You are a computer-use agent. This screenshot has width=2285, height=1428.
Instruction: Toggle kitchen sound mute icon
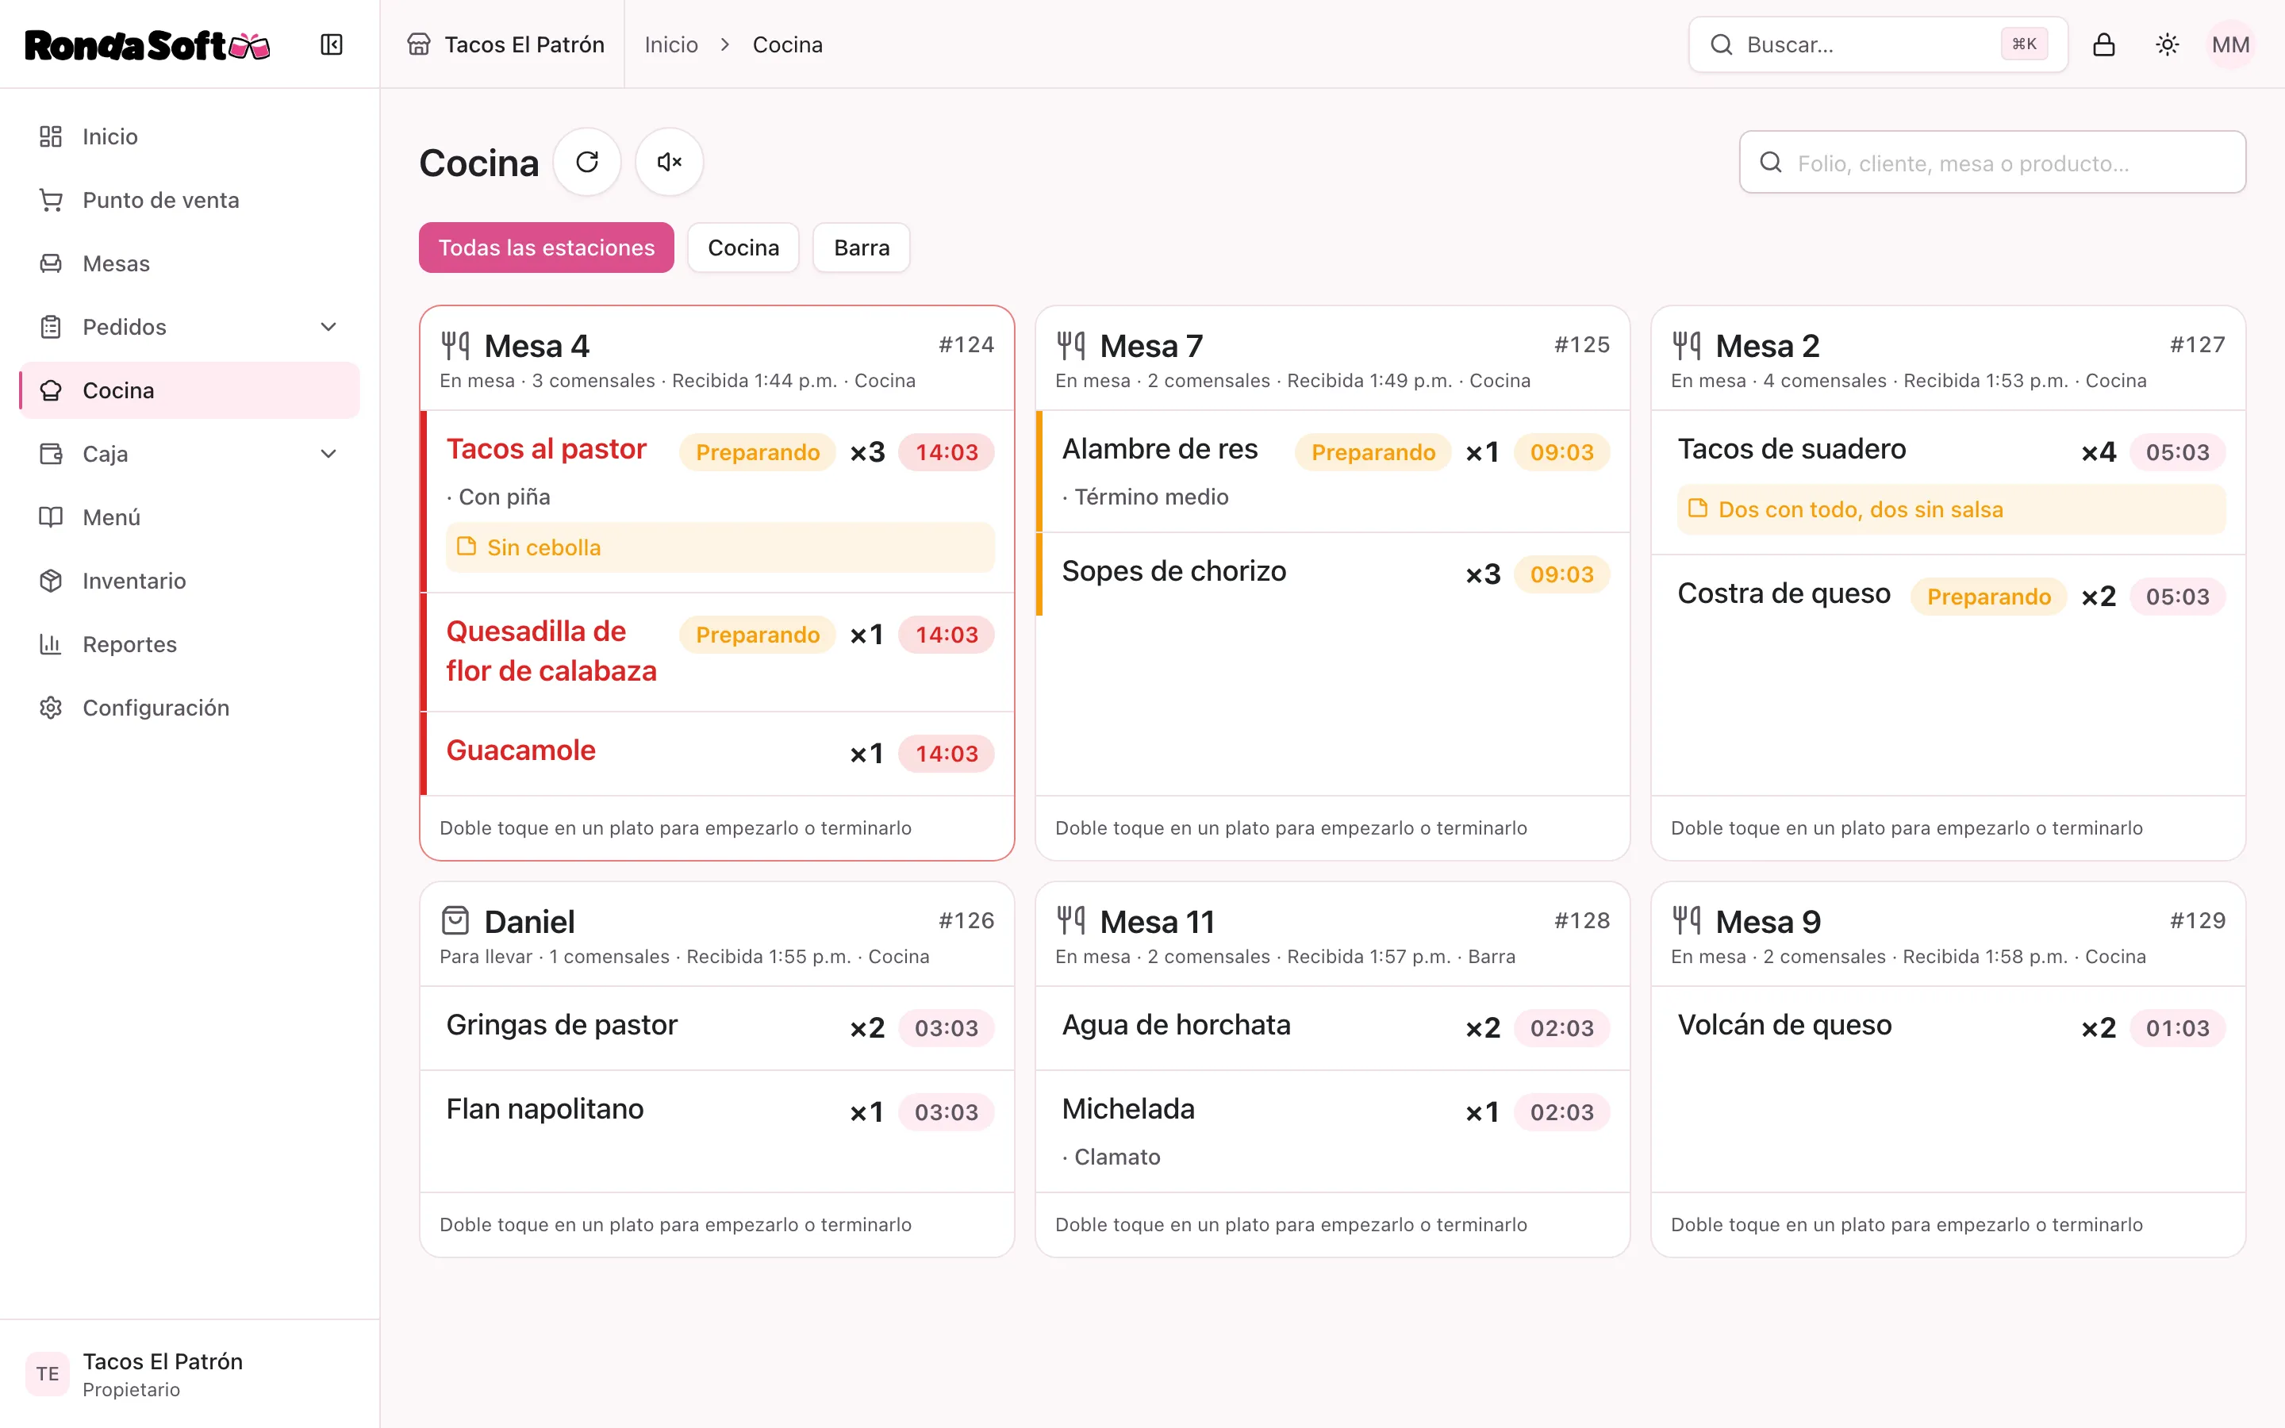click(670, 163)
